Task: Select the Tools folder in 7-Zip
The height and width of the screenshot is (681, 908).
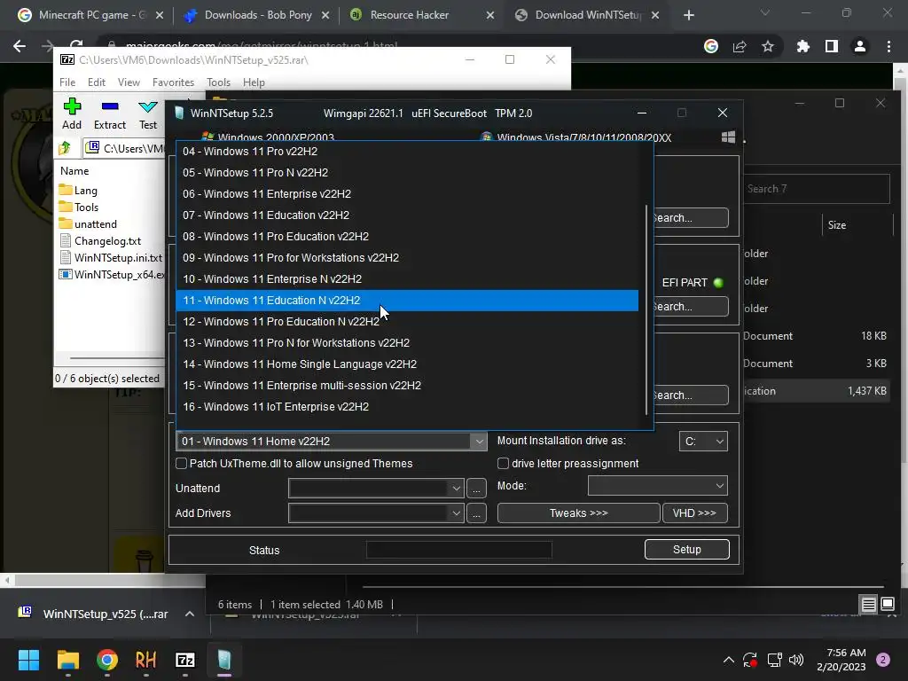Action: (x=79, y=207)
